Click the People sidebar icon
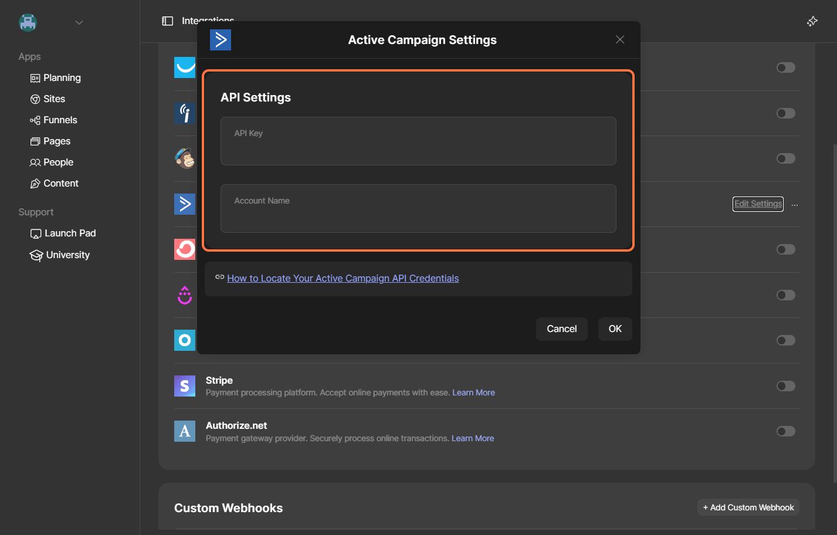Screen dimensions: 837x535 [x=35, y=162]
